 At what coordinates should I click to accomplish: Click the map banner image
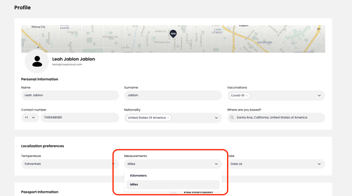click(x=173, y=39)
